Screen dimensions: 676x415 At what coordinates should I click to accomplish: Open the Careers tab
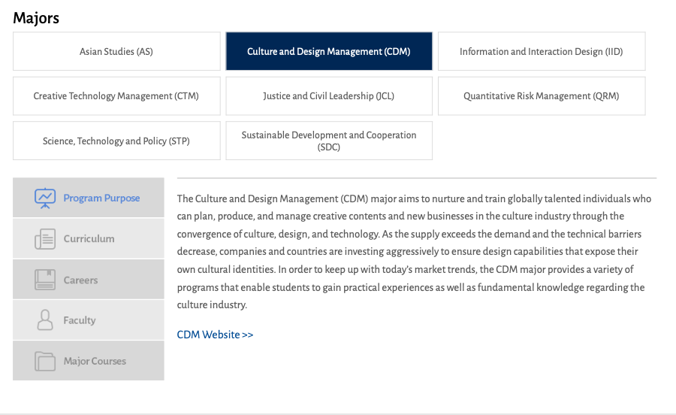tap(80, 280)
